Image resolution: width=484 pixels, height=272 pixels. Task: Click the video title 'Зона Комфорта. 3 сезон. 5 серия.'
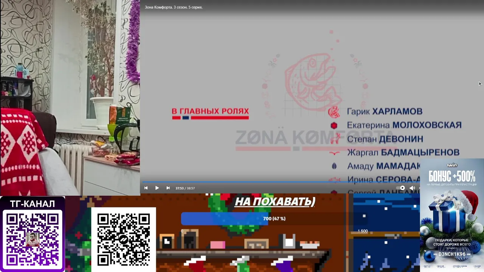click(x=174, y=7)
